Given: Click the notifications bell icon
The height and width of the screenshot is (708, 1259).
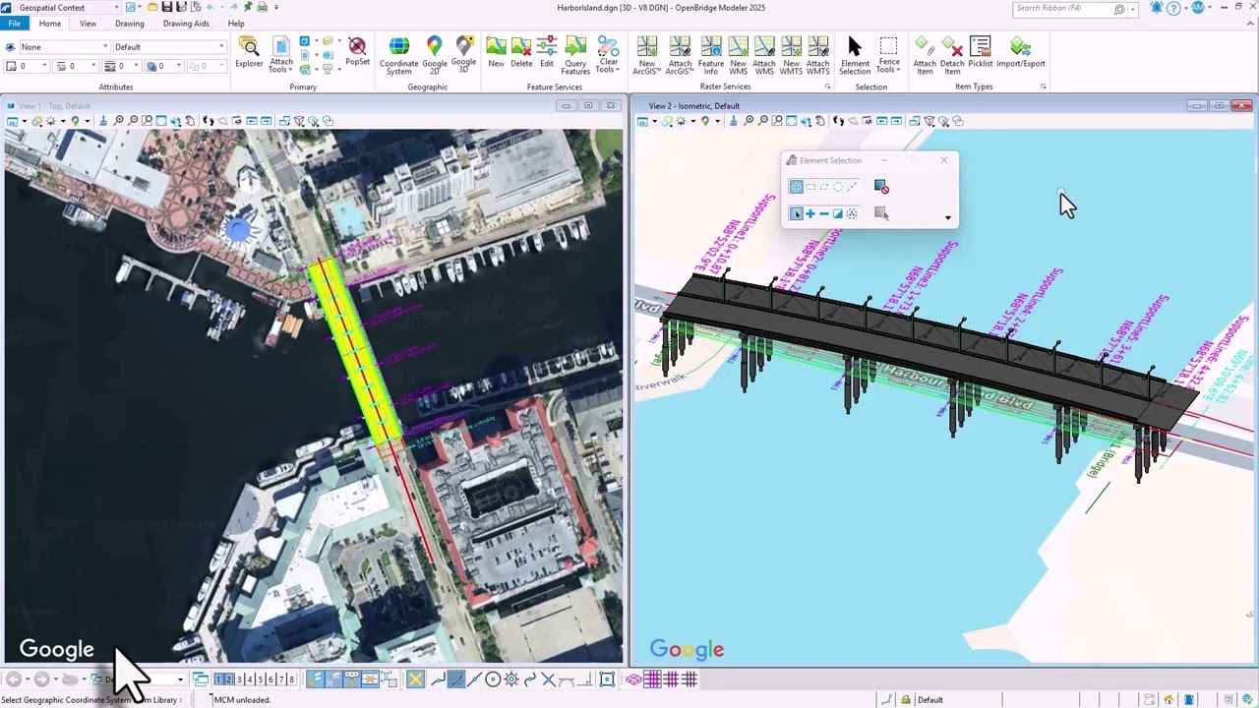Looking at the screenshot, I should (1156, 8).
